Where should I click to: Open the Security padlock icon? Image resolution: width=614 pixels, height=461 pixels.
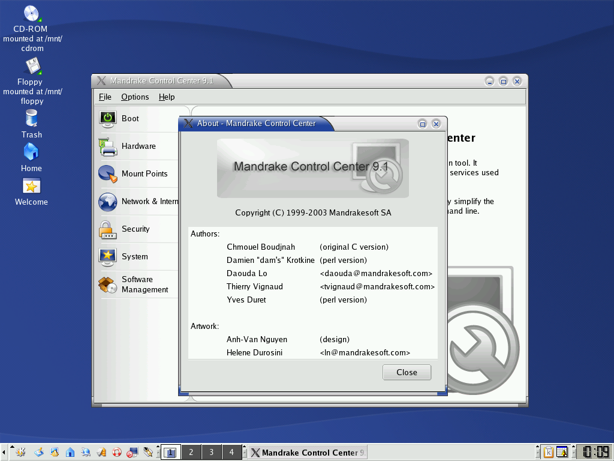pos(108,230)
